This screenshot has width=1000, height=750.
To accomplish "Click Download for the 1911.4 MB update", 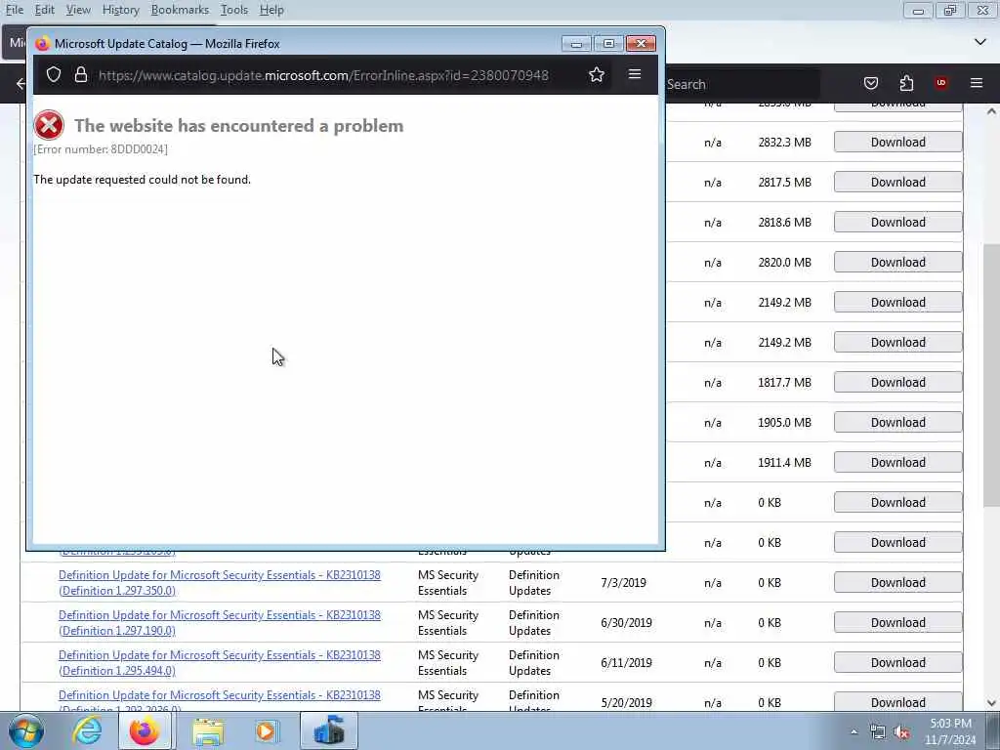I will pos(898,462).
